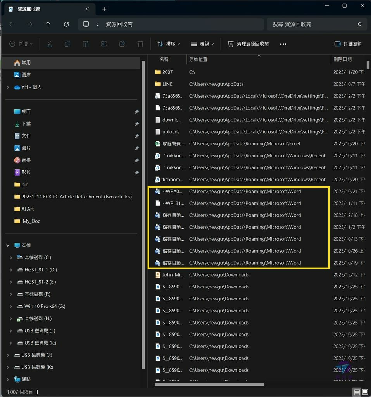Open the 新增 dropdown
Viewport: 371px width, 397px height.
tap(21, 44)
